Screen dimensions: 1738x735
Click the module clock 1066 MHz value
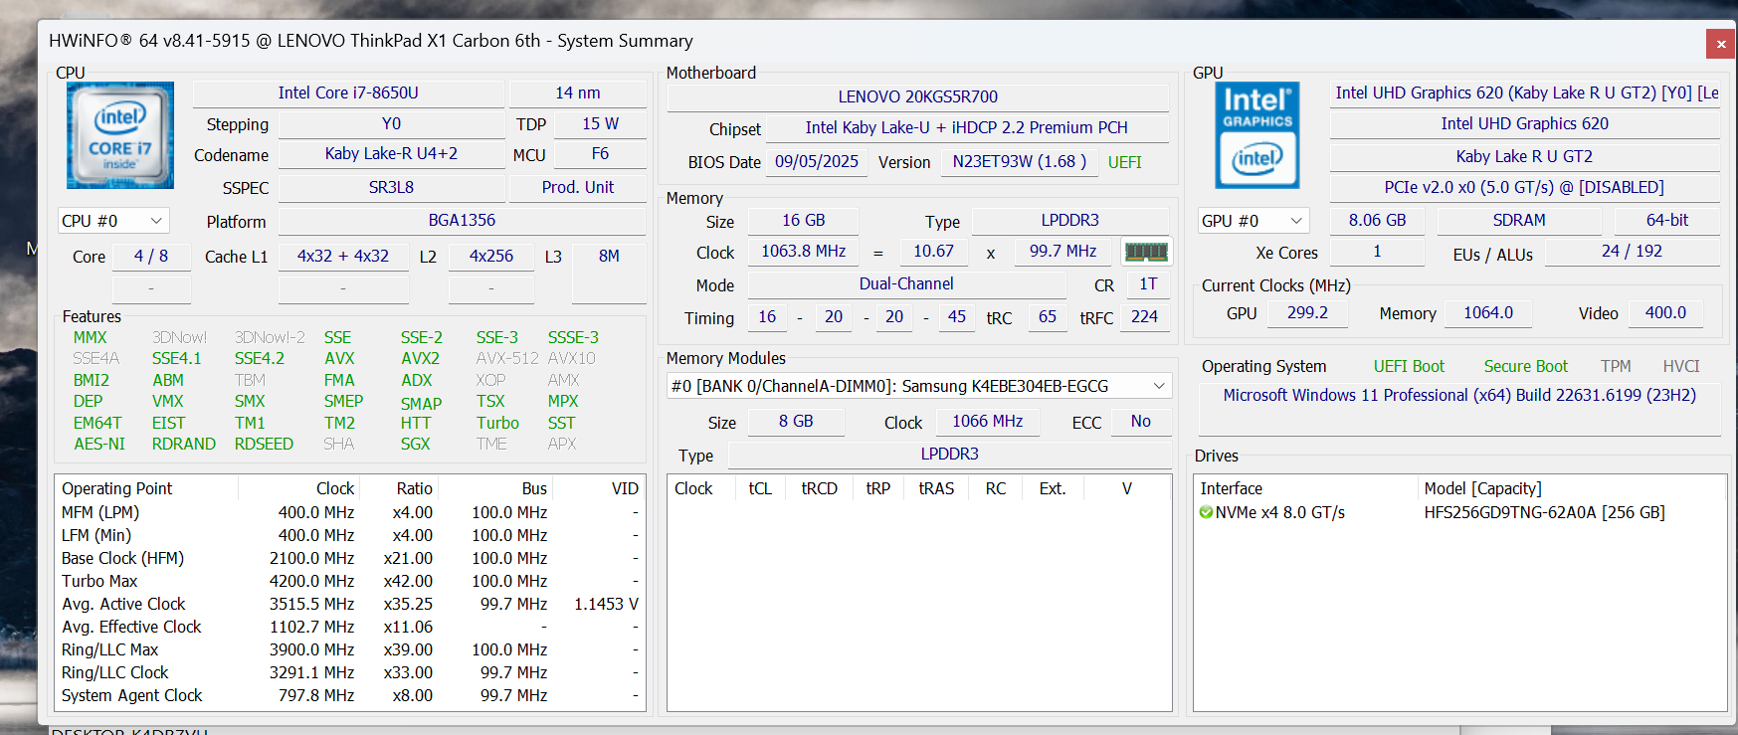(987, 422)
